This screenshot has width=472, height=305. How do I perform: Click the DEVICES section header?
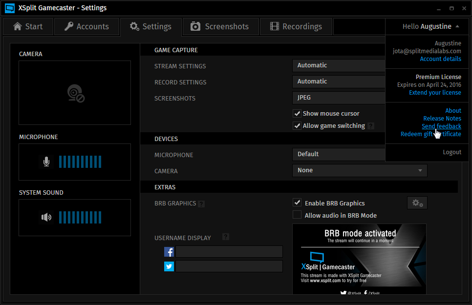click(166, 139)
